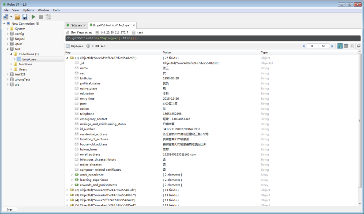The width and height of the screenshot is (364, 214).
Task: Expand the work_experience array field
Action: point(72,175)
